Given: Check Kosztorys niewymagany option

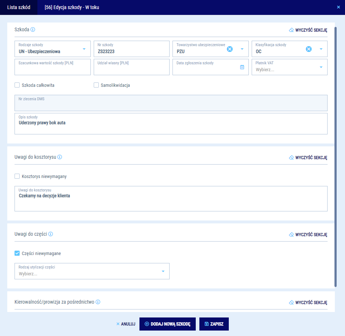Looking at the screenshot, I should (17, 176).
